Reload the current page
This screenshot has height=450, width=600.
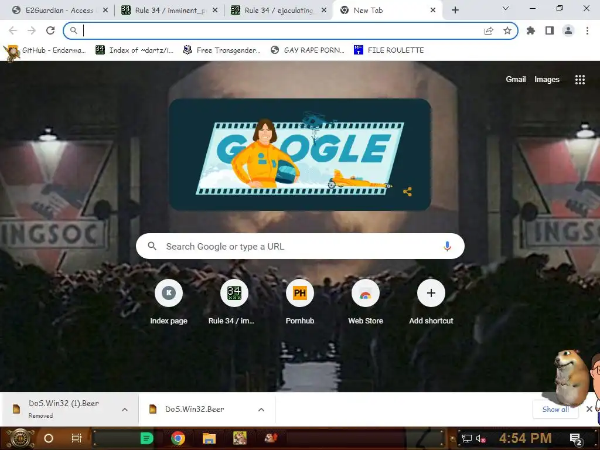[x=50, y=30]
